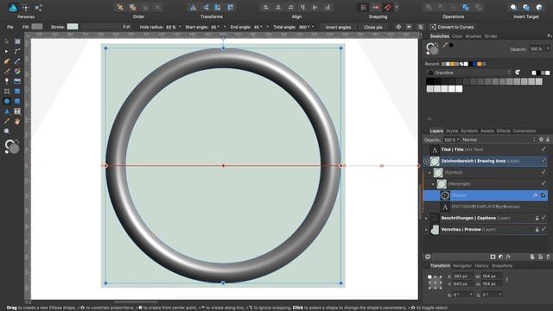Open the snapping options dropdown arrow
This screenshot has height=311, width=553.
[x=397, y=8]
